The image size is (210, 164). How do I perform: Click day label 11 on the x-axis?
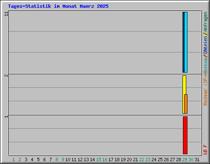click(x=74, y=159)
